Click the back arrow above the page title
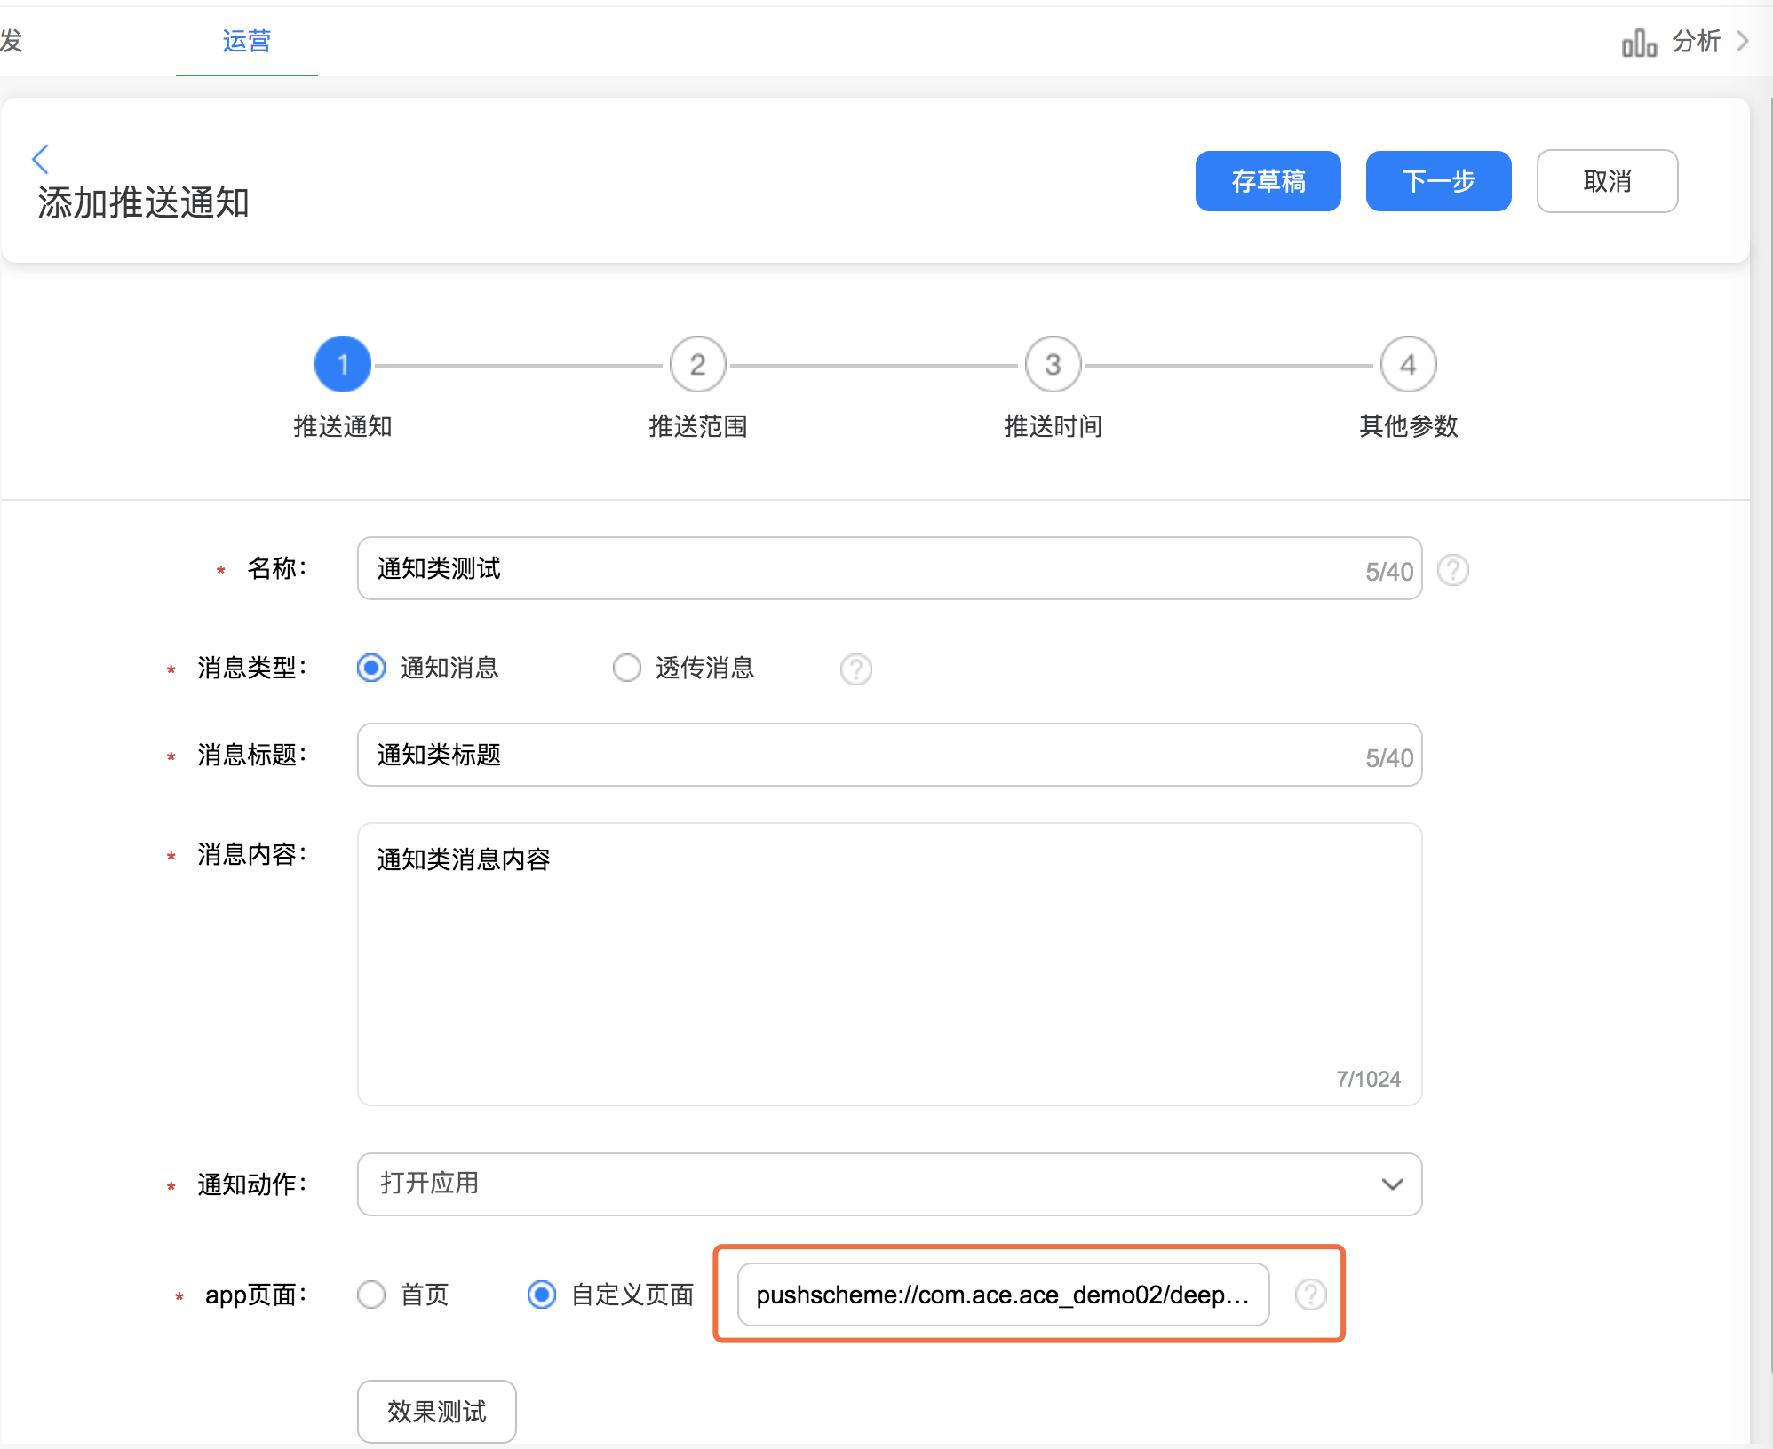 (x=40, y=159)
